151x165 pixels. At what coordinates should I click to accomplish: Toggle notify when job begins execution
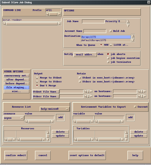pyautogui.click(x=108, y=58)
